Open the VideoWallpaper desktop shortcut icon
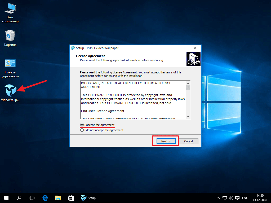Image resolution: width=271 pixels, height=203 pixels. click(10, 91)
